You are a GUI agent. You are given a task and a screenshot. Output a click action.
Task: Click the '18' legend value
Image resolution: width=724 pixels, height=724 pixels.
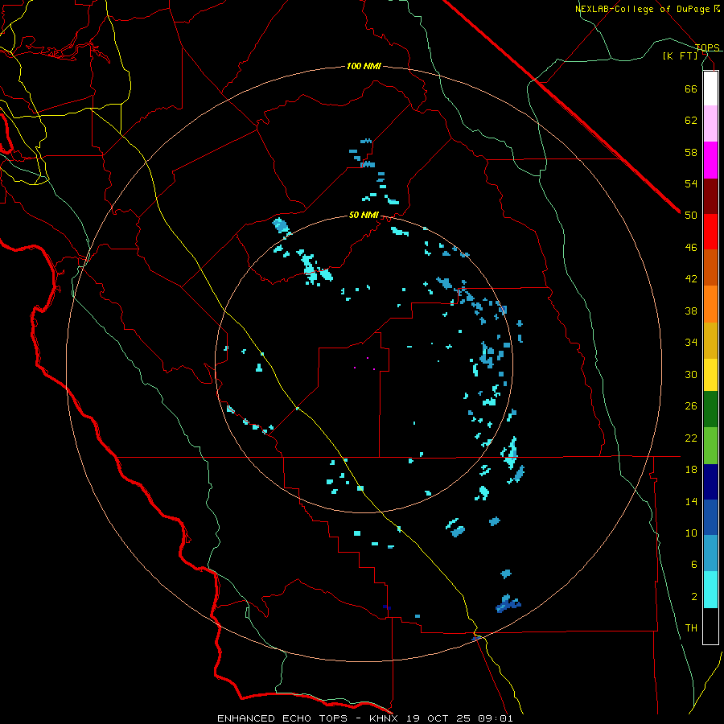click(x=691, y=470)
